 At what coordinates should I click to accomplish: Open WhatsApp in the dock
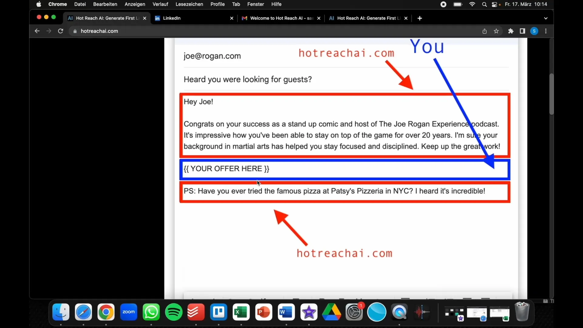(151, 312)
